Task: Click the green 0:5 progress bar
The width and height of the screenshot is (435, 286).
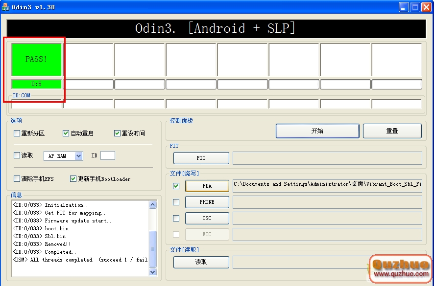Action: coord(37,84)
